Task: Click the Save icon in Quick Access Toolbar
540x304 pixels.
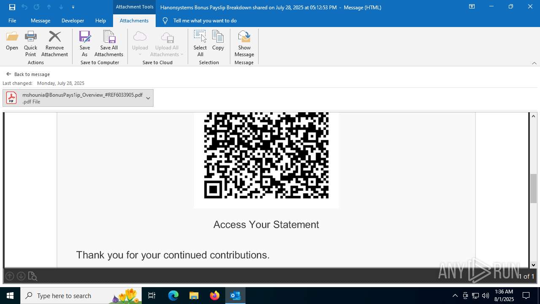Action: [12, 7]
